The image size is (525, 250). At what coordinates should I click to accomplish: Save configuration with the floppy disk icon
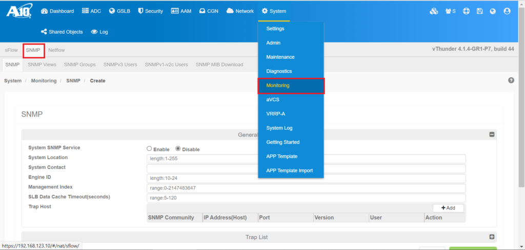click(479, 11)
